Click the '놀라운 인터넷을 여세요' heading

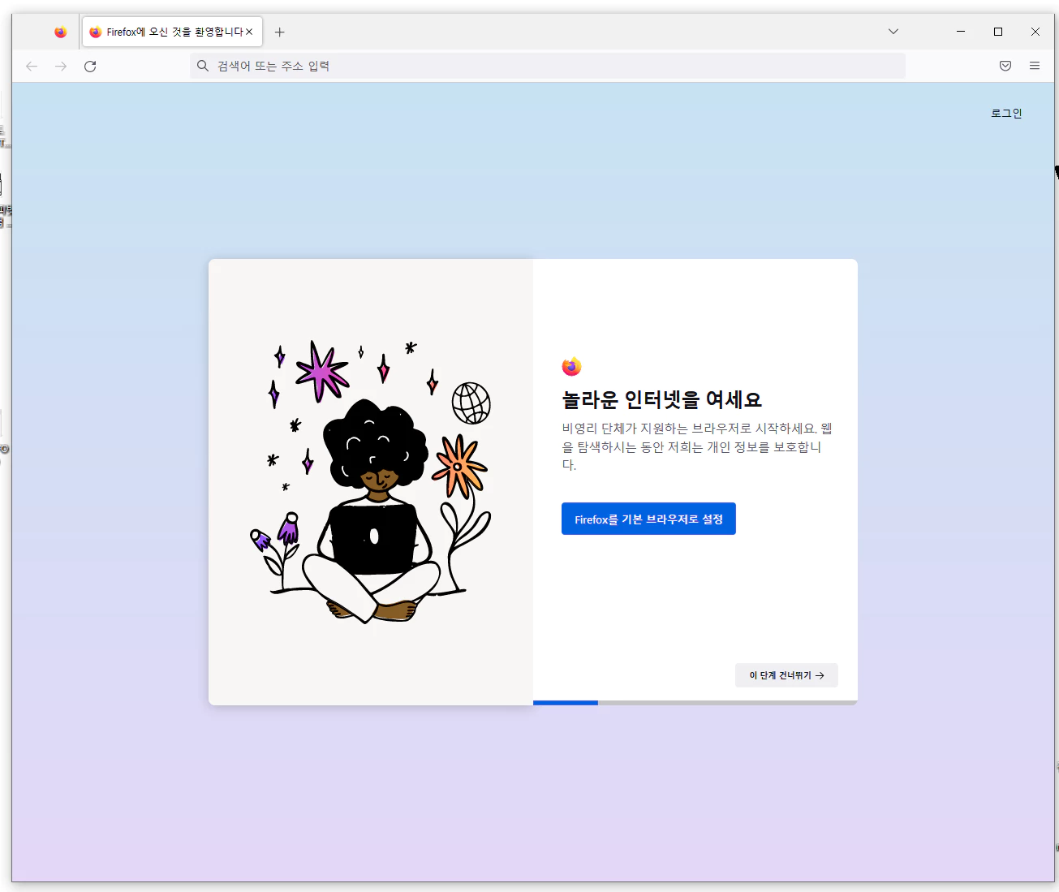662,399
